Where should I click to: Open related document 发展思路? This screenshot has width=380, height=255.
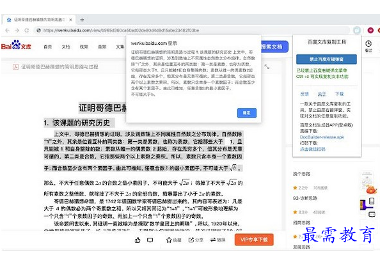click(301, 247)
